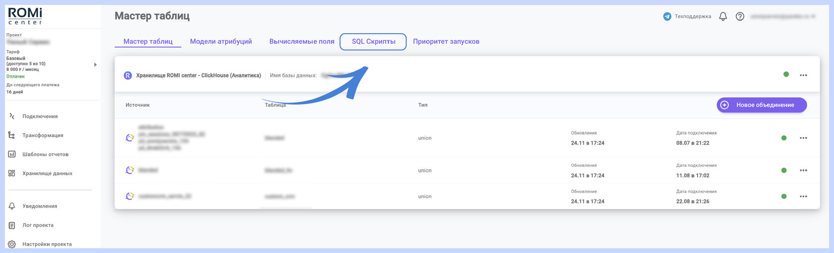This screenshot has height=253, width=834.
Task: Open Настройки проекта menu item
Action: pyautogui.click(x=47, y=244)
